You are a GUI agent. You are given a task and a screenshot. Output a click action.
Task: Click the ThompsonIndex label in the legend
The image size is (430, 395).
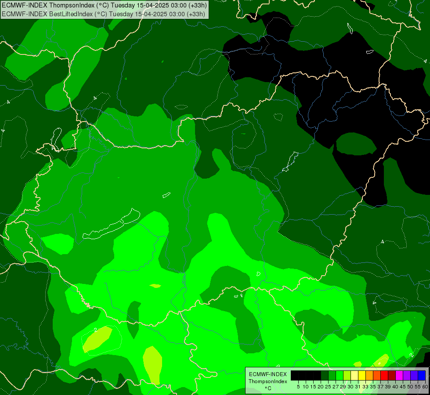pos(268,381)
